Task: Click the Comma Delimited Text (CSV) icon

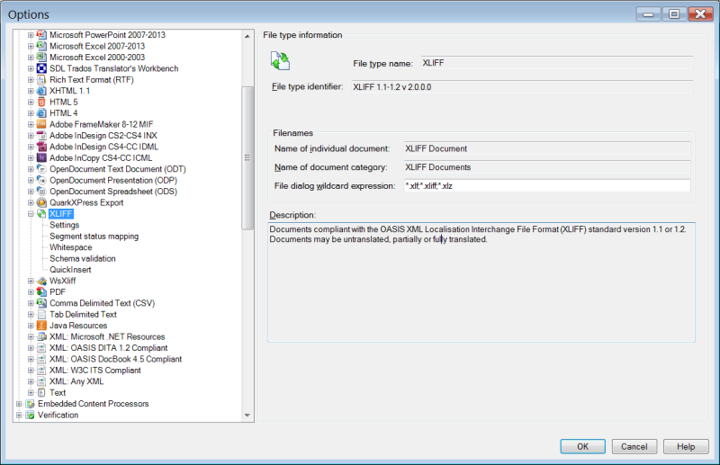Action: pyautogui.click(x=41, y=303)
